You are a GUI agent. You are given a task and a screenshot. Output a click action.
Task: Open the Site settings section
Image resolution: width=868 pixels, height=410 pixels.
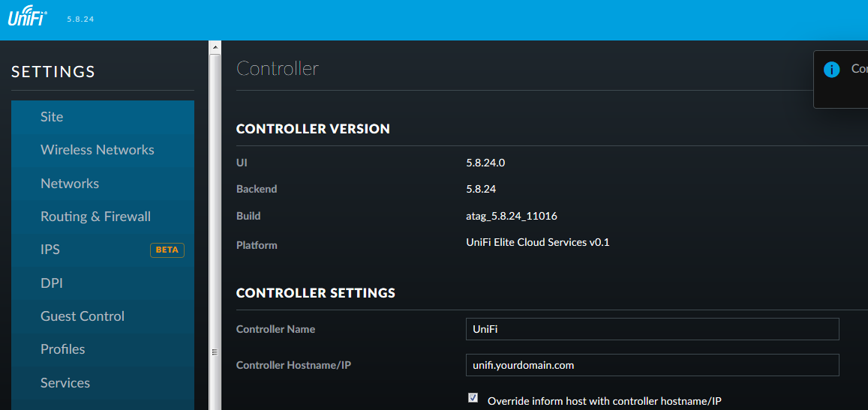click(52, 117)
